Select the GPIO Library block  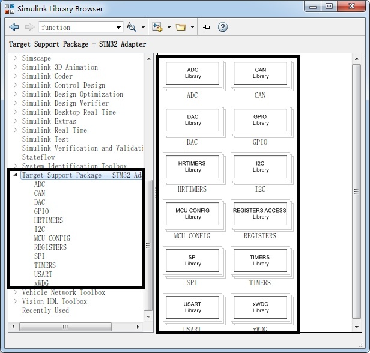pos(261,119)
